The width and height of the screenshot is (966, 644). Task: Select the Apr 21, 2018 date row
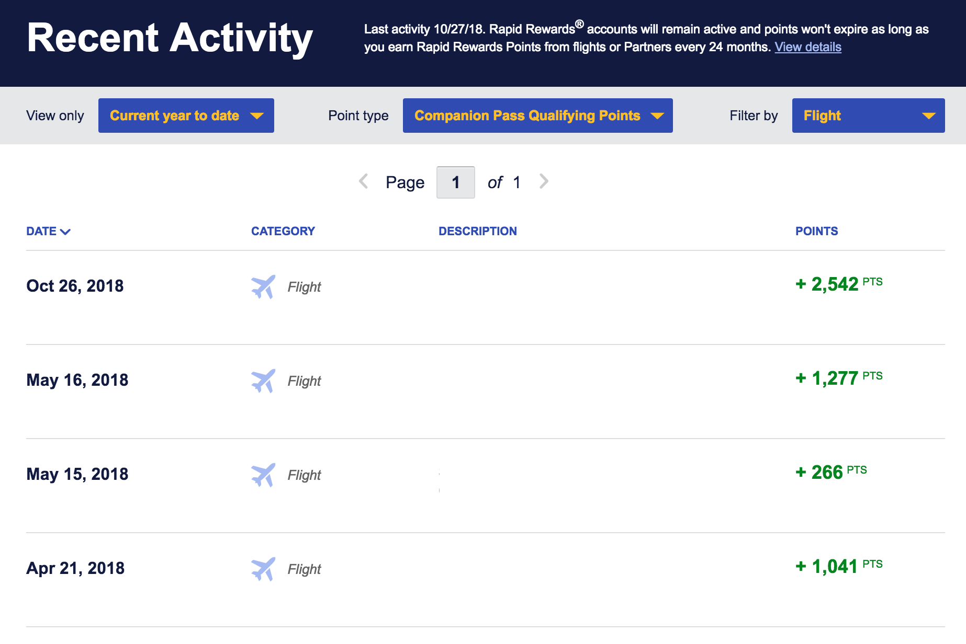pyautogui.click(x=75, y=568)
